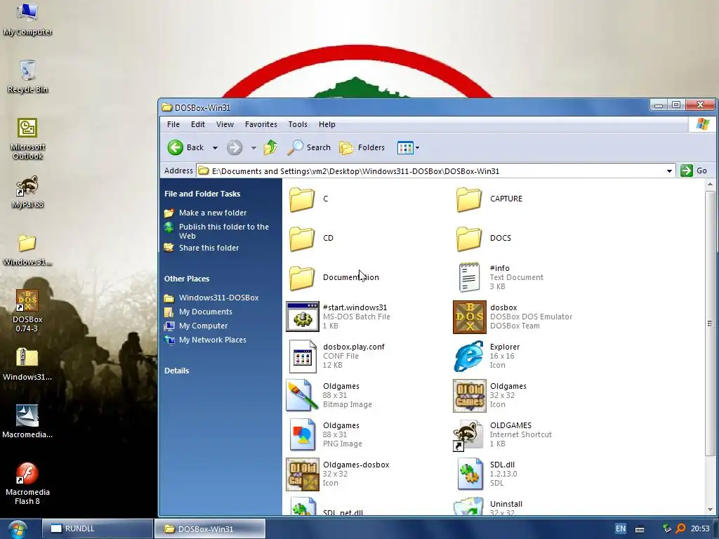Select the OLDGAMES Internet Shortcut
This screenshot has height=539, width=719.
pos(503,434)
